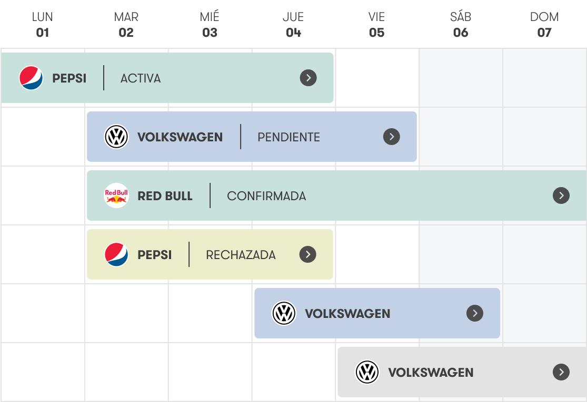This screenshot has width=587, height=402.
Task: Select the LUN 01 day header
Action: click(x=42, y=25)
